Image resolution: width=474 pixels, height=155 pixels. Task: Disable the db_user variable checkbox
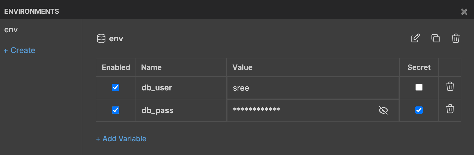tap(116, 87)
